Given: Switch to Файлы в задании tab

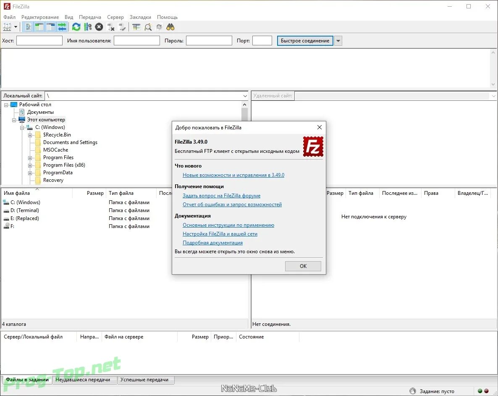Looking at the screenshot, I should pos(27,380).
